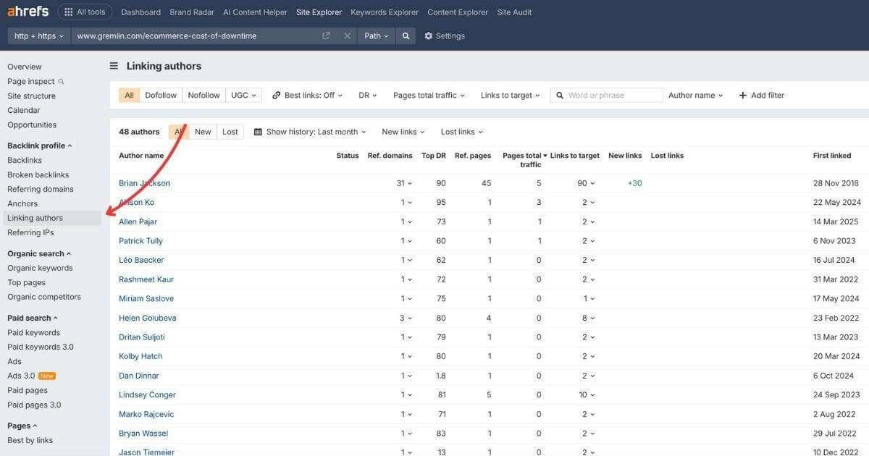Toggle the Lost authors filter
The height and width of the screenshot is (456, 869).
[230, 131]
